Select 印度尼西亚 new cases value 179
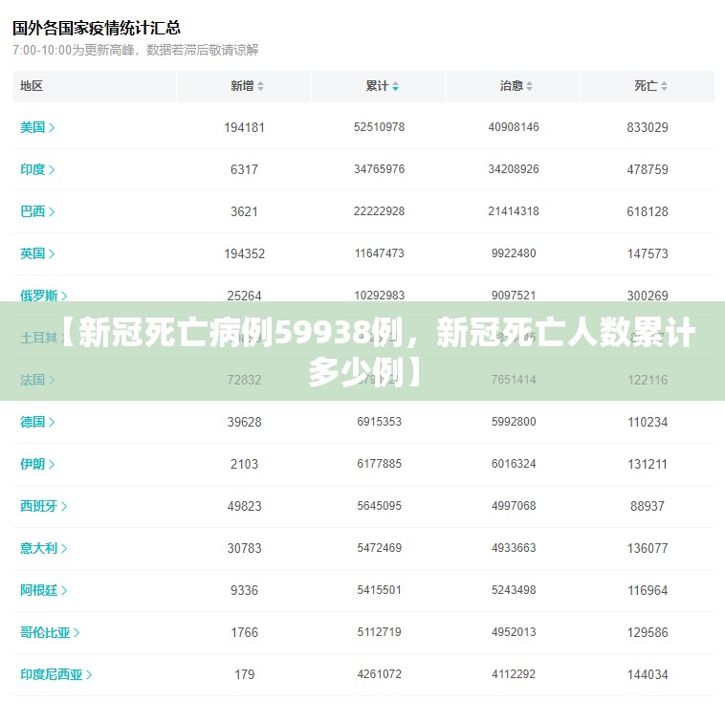The image size is (725, 703). click(244, 674)
